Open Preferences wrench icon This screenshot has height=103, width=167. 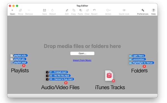(x=143, y=10)
